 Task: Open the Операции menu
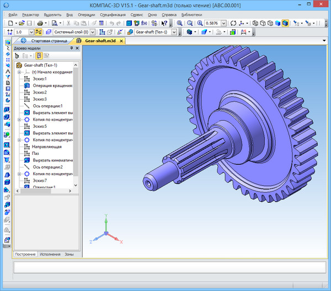(x=86, y=14)
